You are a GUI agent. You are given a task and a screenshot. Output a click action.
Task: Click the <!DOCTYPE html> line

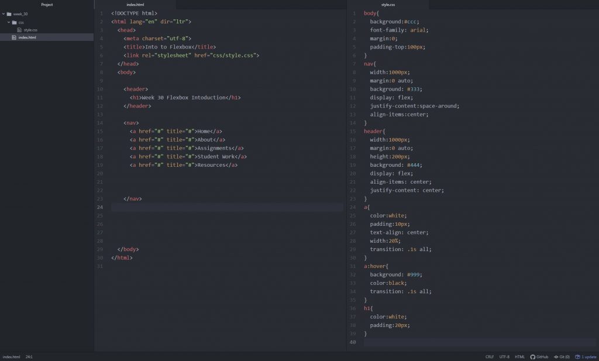point(134,13)
